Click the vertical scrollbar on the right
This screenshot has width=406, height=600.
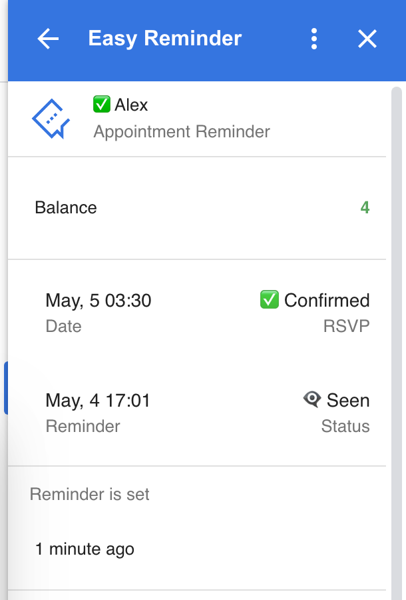(x=396, y=333)
